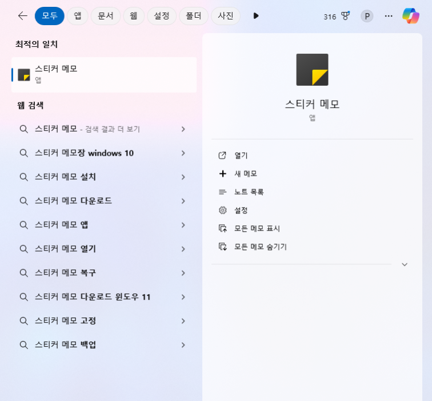Click the show-all icon beside 모든 메모 표시
Viewport: 432px width, 401px height.
click(x=223, y=228)
